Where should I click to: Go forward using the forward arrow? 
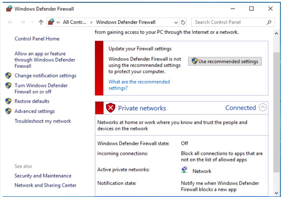click(x=23, y=22)
